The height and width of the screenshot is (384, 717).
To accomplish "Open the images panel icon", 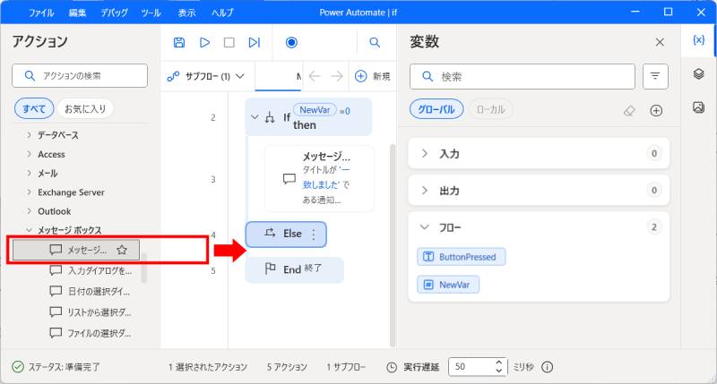I will 699,107.
